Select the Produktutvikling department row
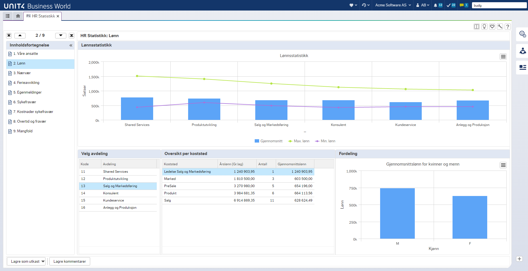Image resolution: width=528 pixels, height=271 pixels. point(118,179)
